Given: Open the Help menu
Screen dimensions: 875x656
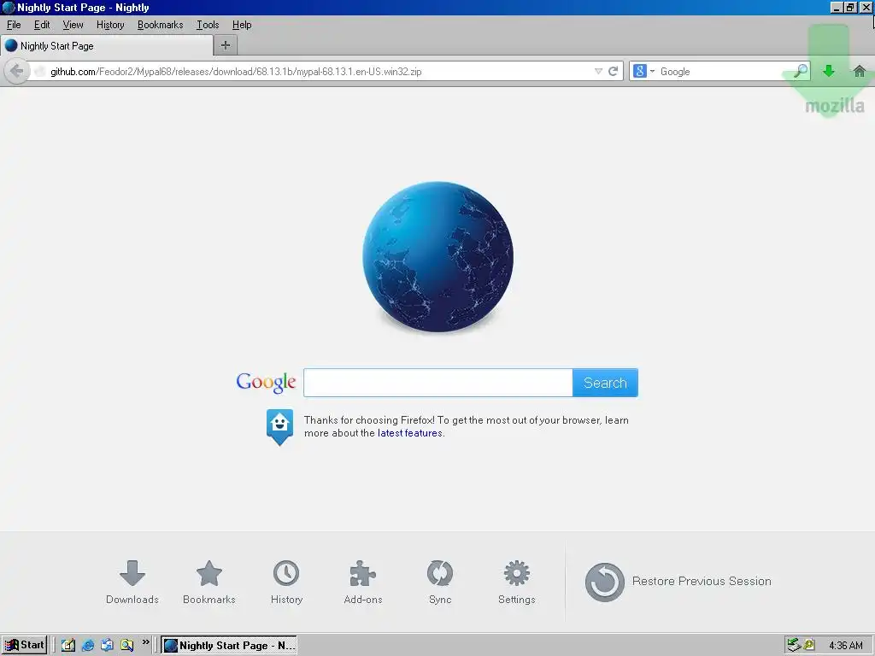Looking at the screenshot, I should coord(242,25).
